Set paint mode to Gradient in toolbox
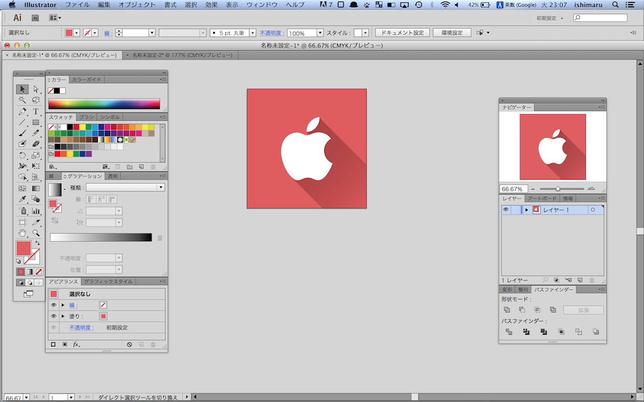644x402 pixels. (x=30, y=272)
